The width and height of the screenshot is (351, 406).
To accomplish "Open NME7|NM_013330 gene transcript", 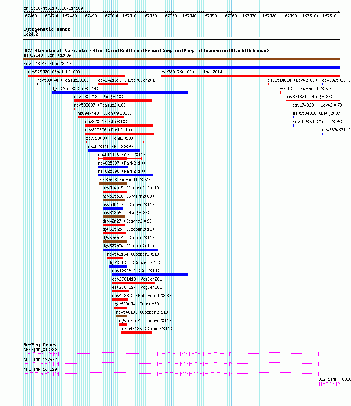I will tap(171, 354).
